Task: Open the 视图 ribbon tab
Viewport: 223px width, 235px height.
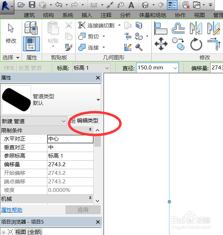Action: 199,15
